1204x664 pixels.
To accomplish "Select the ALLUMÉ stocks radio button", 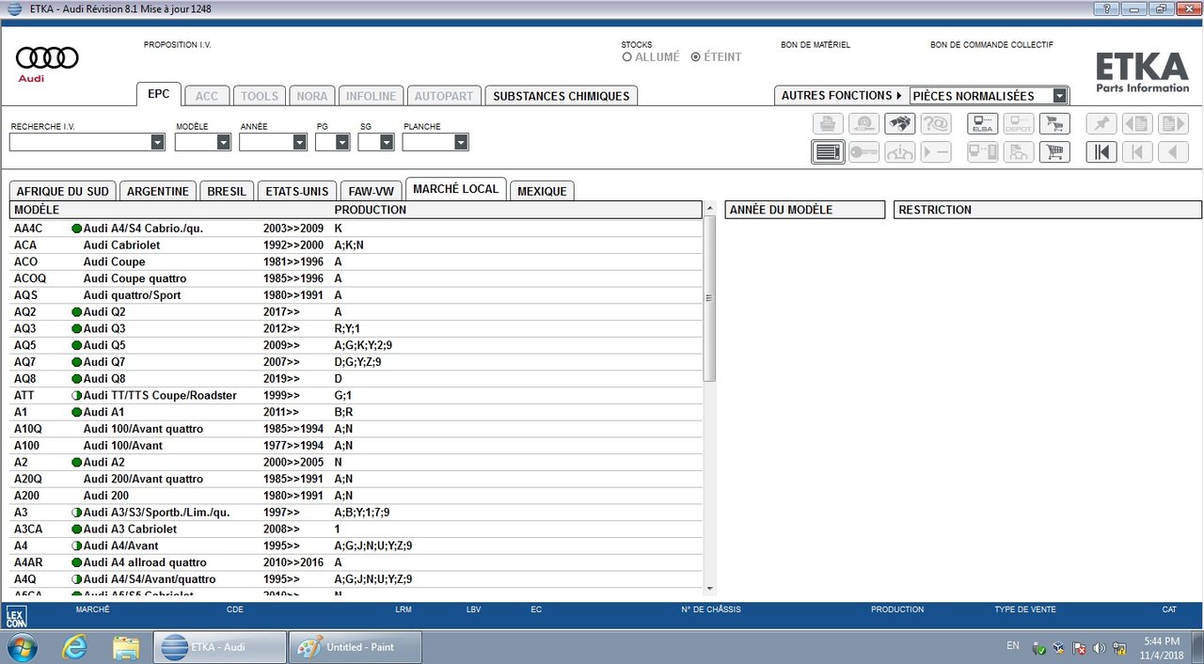I will point(627,57).
